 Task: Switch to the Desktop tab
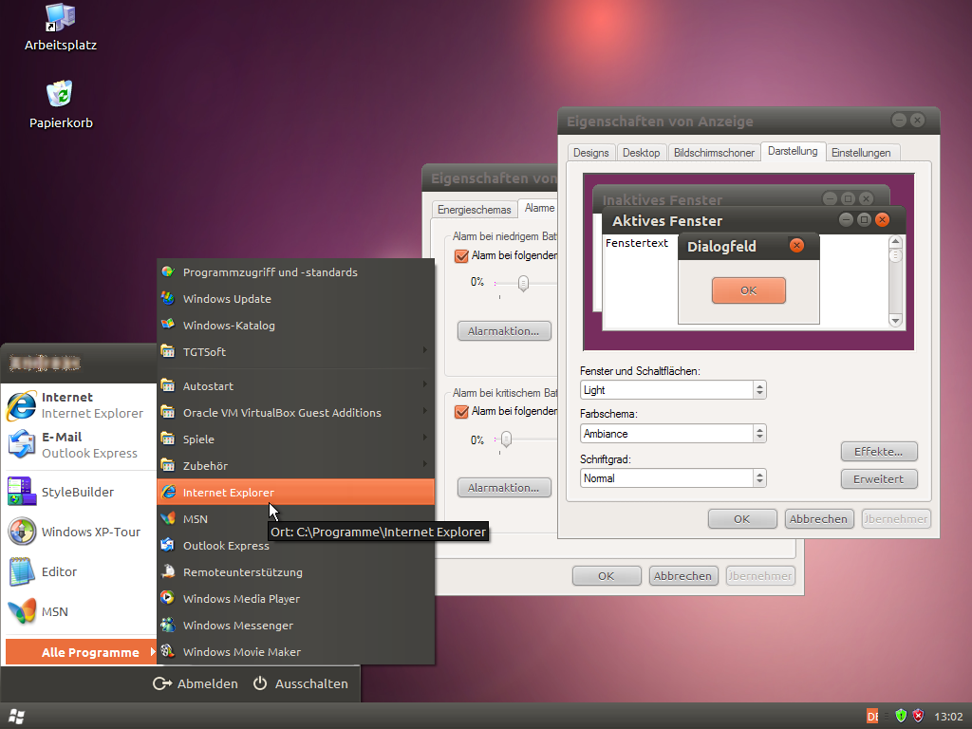pyautogui.click(x=641, y=153)
